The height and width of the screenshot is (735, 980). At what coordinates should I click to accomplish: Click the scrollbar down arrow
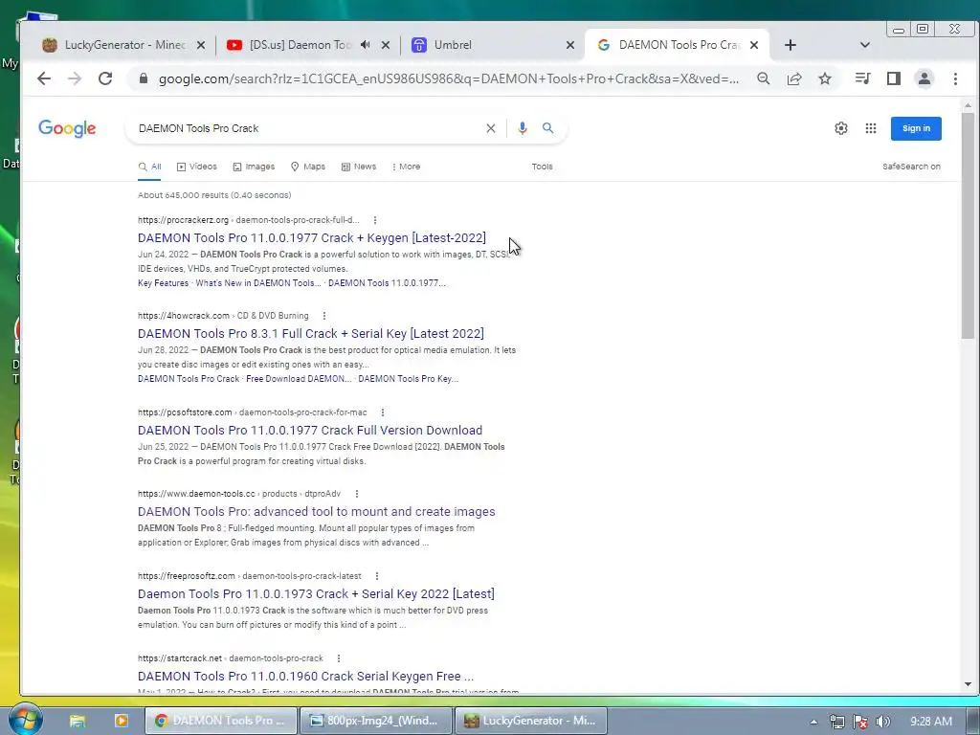point(968,685)
